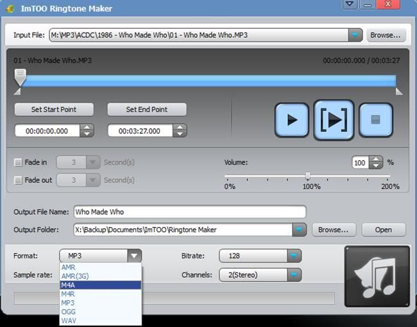Image resolution: width=417 pixels, height=327 pixels.
Task: Increase the start time with up arrow
Action: [87, 127]
